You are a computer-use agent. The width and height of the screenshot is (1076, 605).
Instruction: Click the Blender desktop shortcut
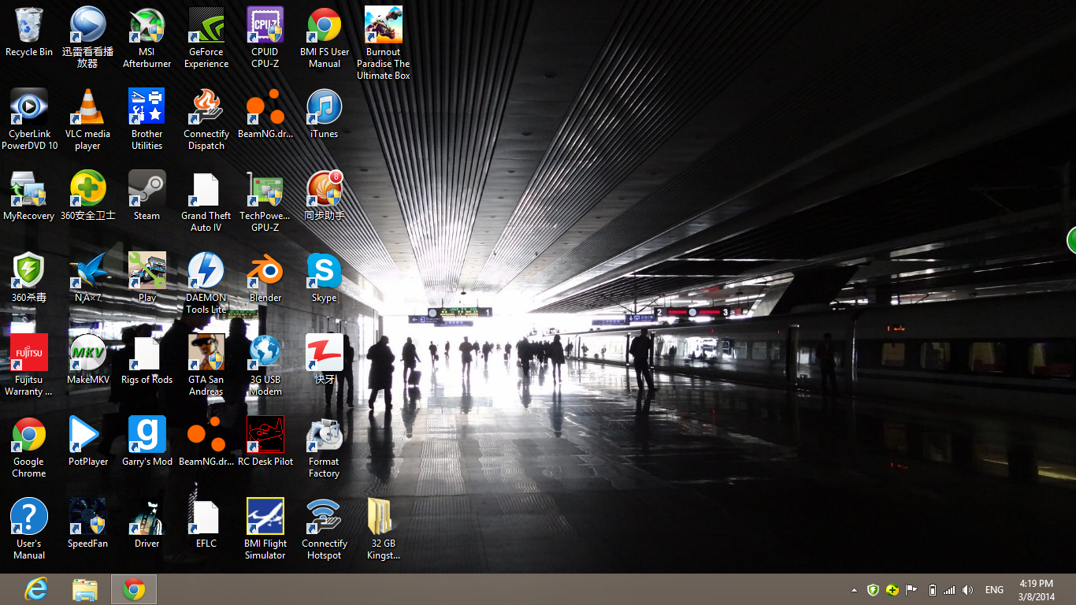pos(265,272)
